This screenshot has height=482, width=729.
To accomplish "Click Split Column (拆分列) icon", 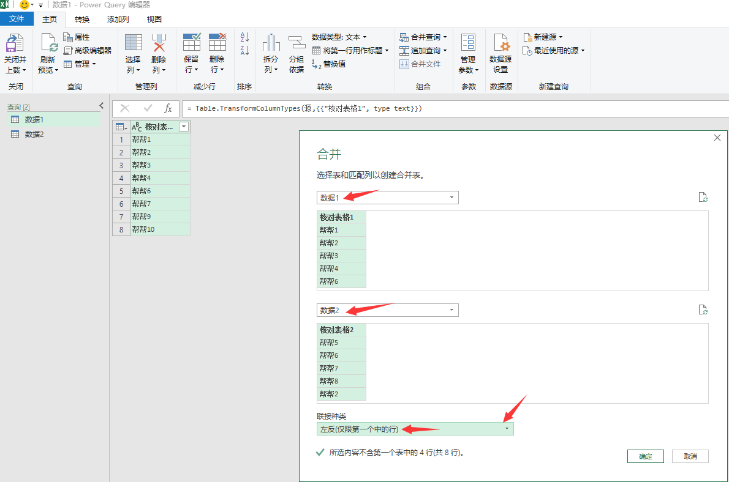I will pyautogui.click(x=271, y=42).
